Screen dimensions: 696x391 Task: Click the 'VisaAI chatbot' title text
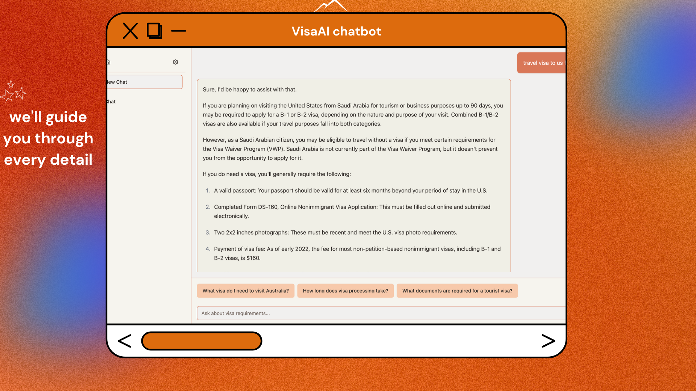pos(336,31)
